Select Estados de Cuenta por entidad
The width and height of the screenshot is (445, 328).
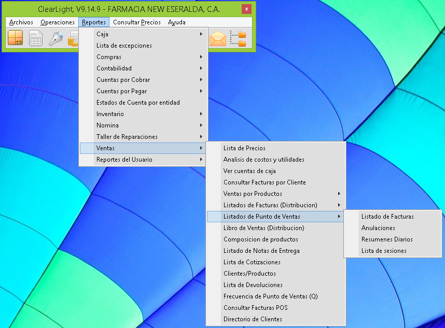[138, 103]
